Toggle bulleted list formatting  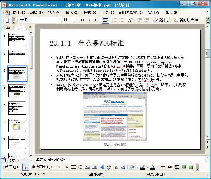pos(121,20)
